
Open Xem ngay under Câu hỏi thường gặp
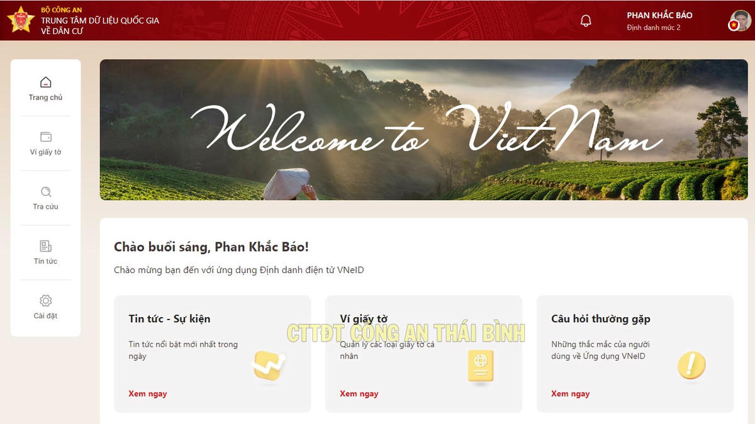(x=571, y=394)
